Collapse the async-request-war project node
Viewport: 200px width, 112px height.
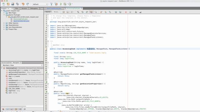click(x=2, y=11)
